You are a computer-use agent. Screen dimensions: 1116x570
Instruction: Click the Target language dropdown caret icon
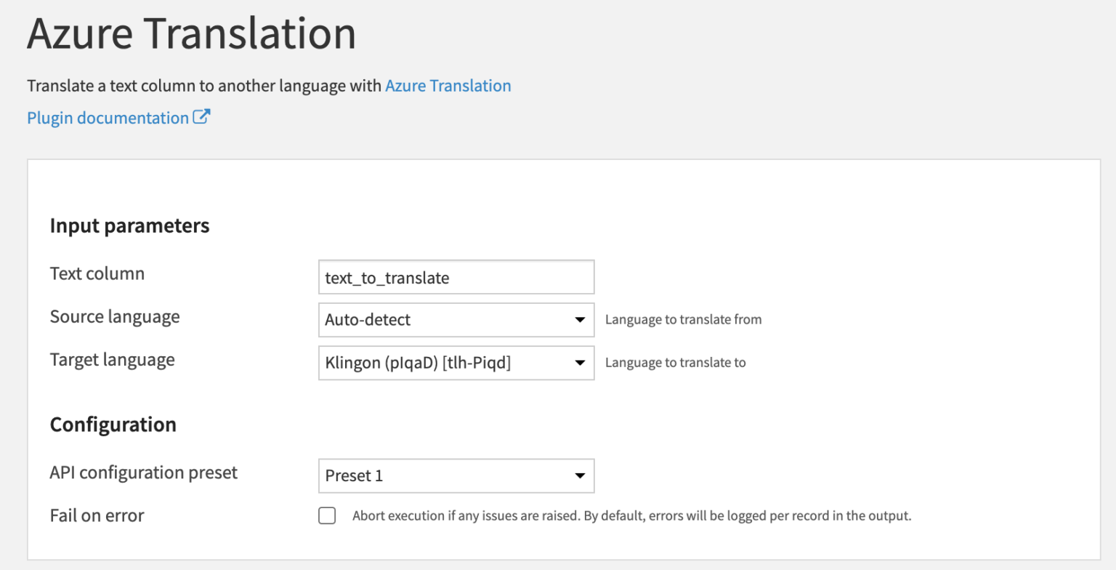pos(580,363)
